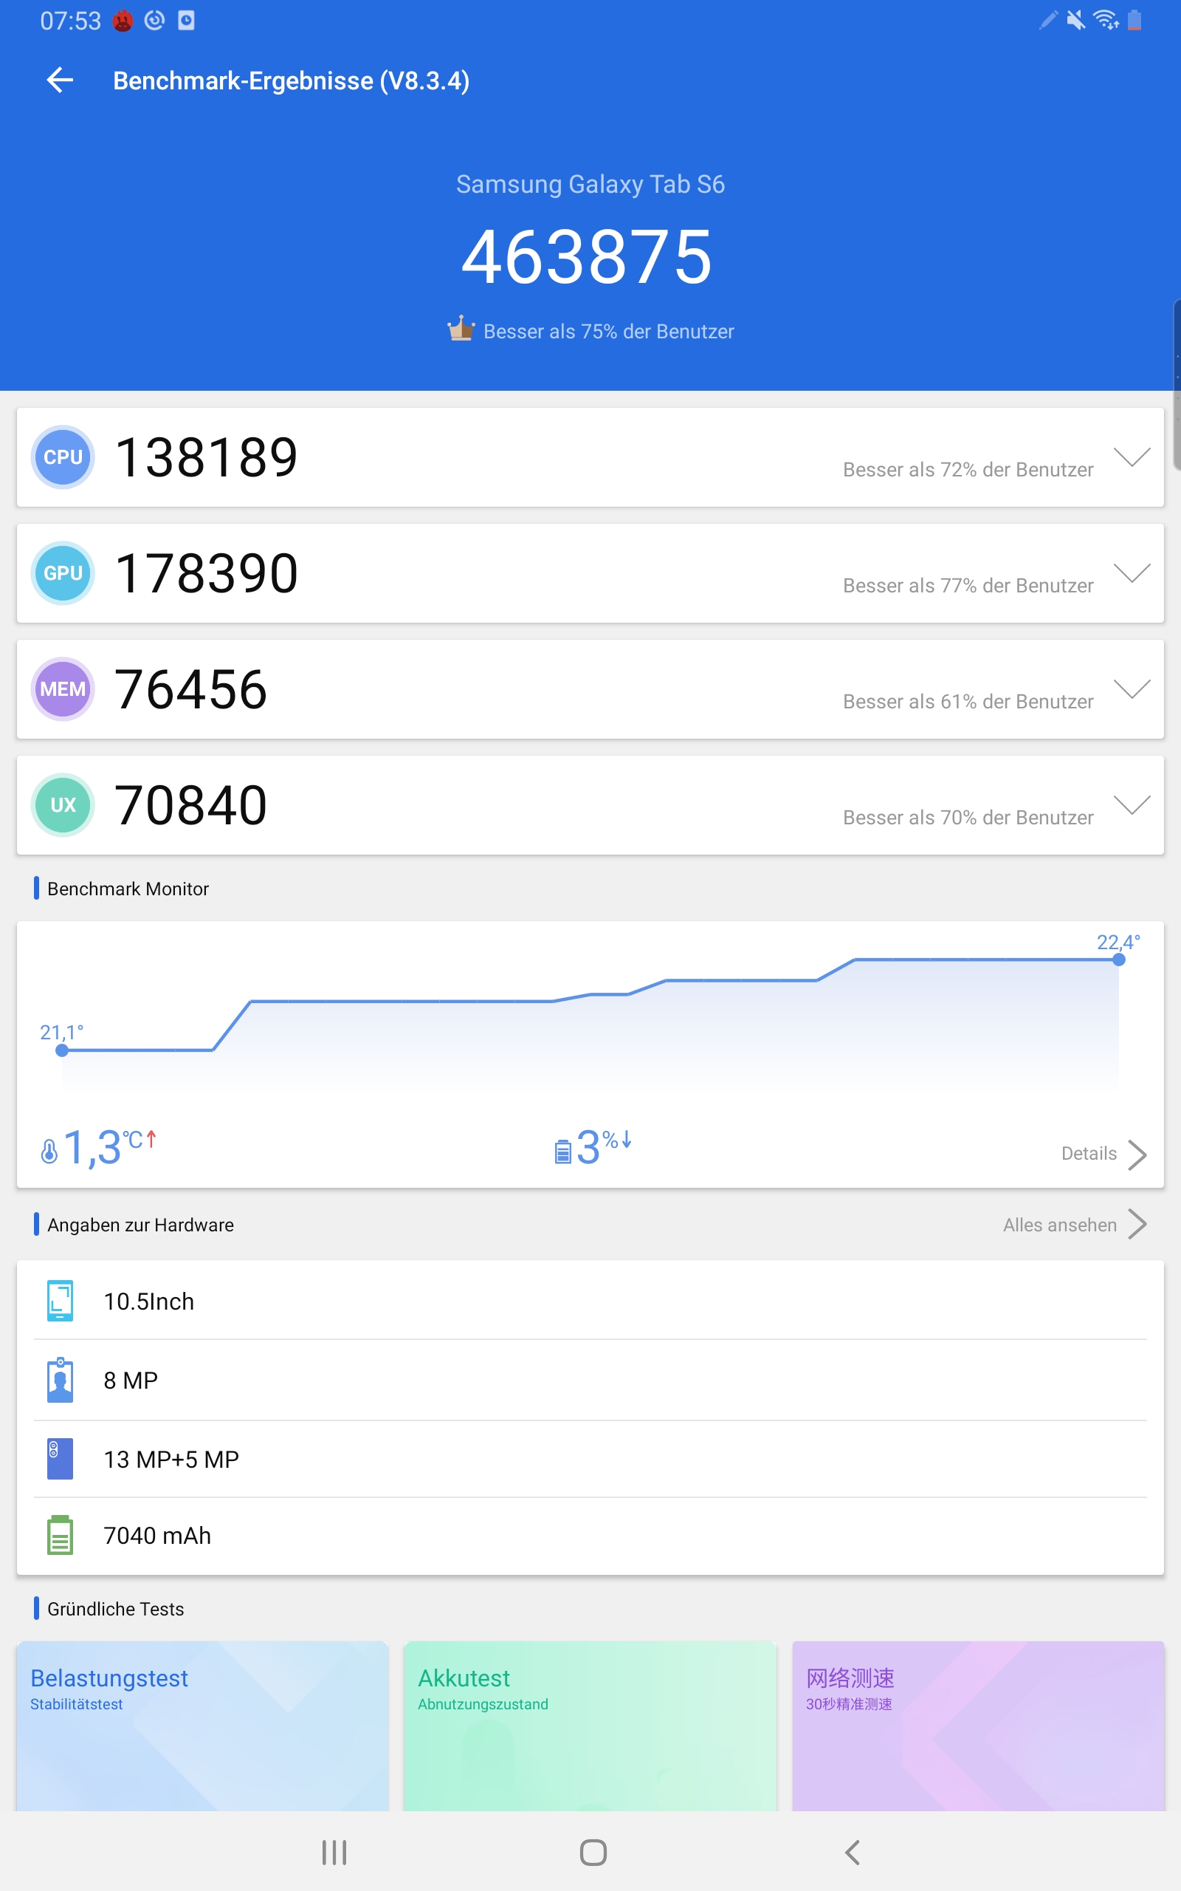Tap Angaben zur Hardware section heading
This screenshot has height=1891, width=1181.
(x=140, y=1225)
